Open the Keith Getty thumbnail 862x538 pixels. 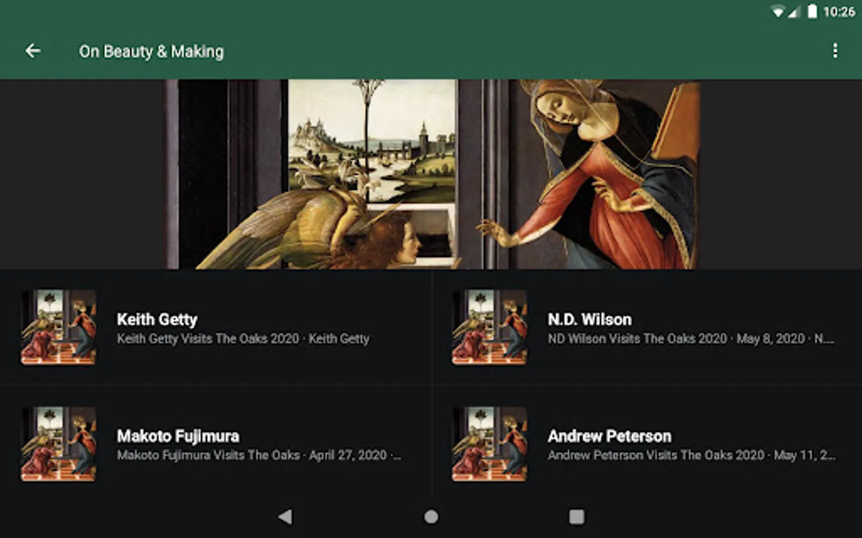click(59, 327)
